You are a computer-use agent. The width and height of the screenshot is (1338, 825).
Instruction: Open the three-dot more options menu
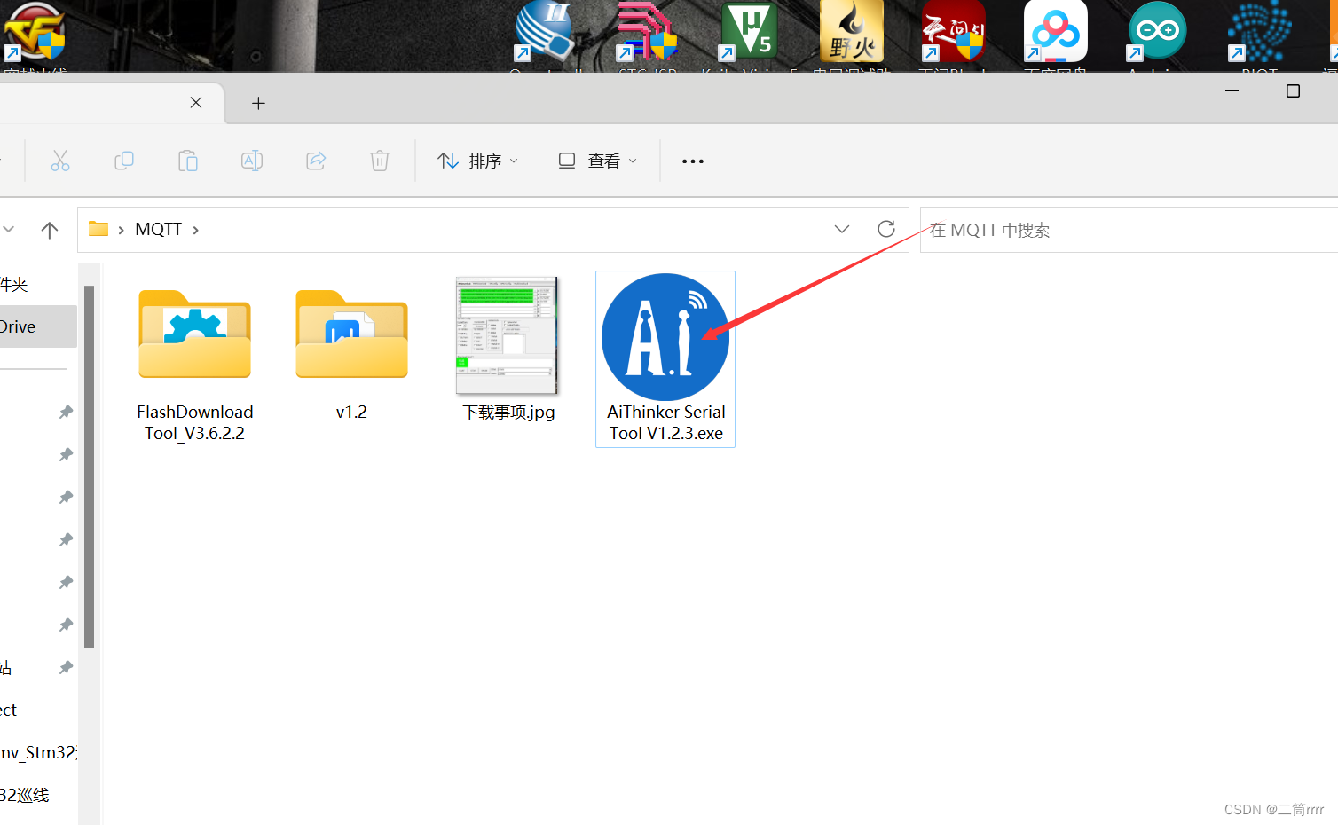pyautogui.click(x=693, y=161)
